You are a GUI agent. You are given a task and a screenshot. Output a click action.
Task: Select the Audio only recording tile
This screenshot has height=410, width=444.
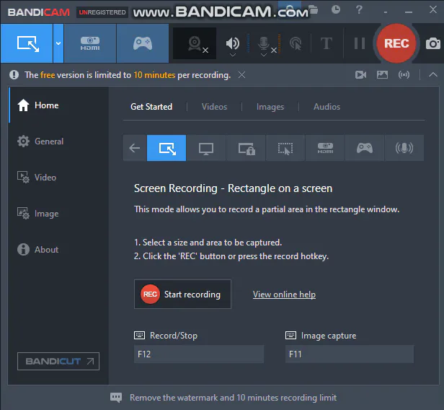(404, 148)
